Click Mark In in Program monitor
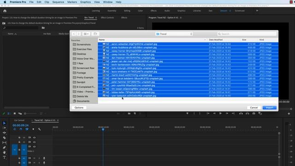This screenshot has width=295, height=166. pyautogui.click(x=194, y=113)
